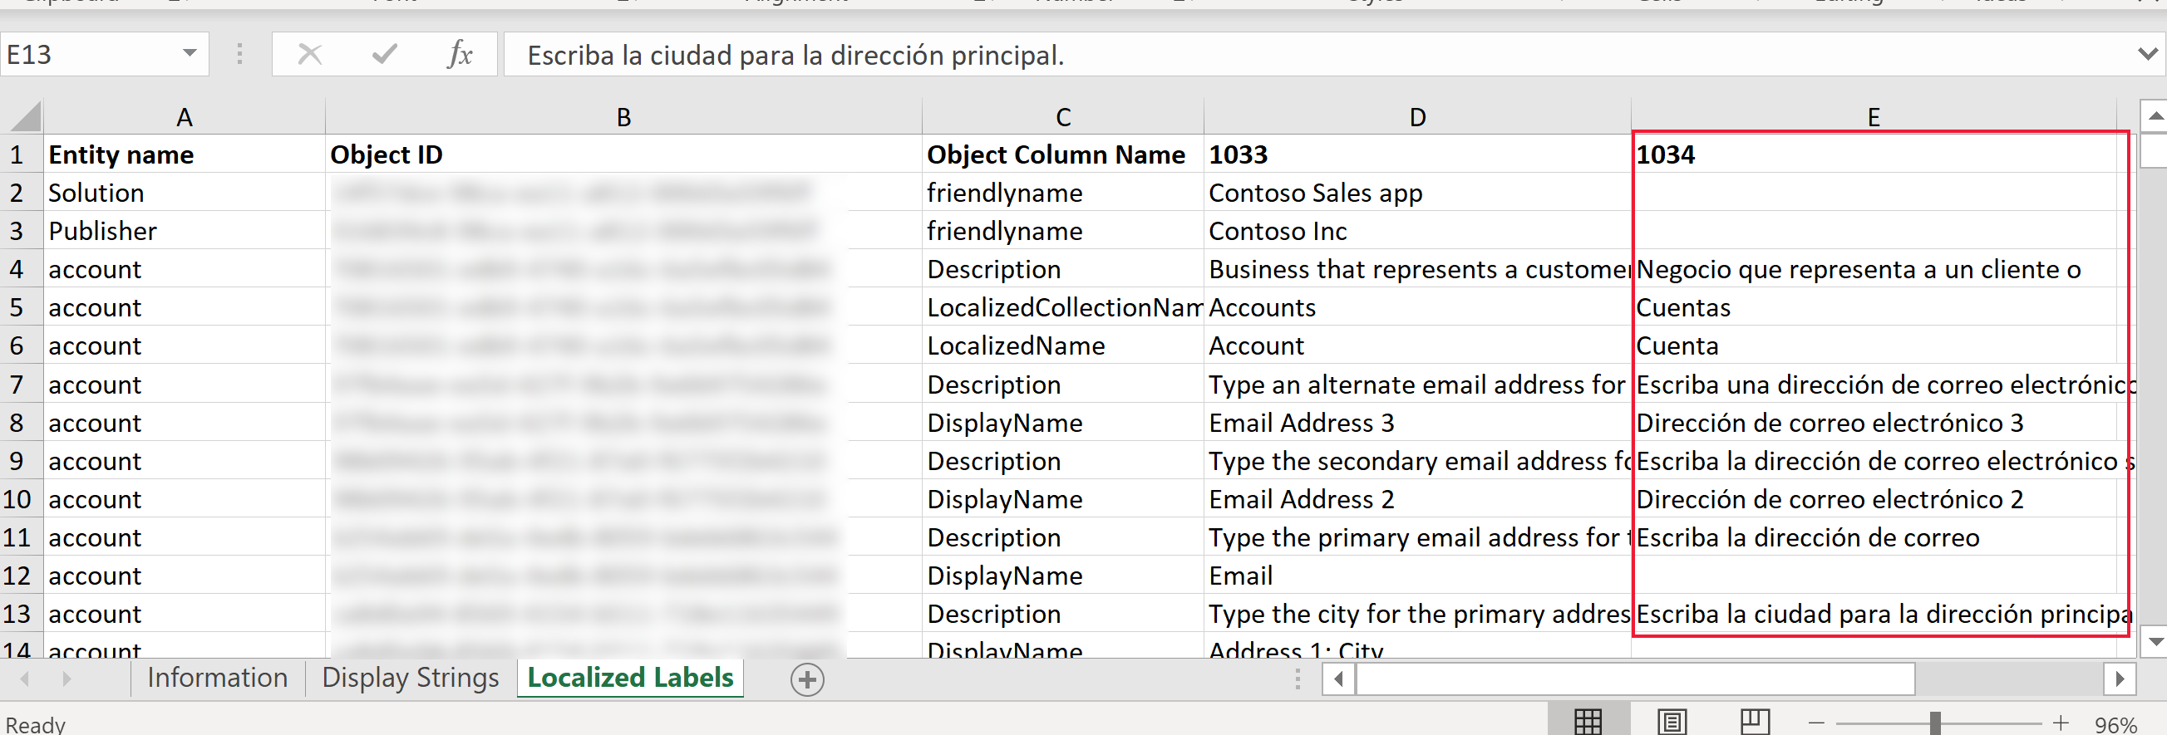Select column B header
This screenshot has width=2167, height=735.
[x=623, y=117]
